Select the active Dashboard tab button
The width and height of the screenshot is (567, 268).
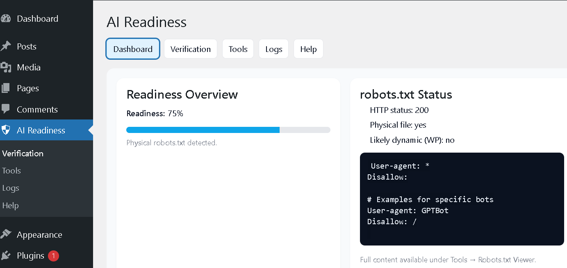(x=133, y=49)
